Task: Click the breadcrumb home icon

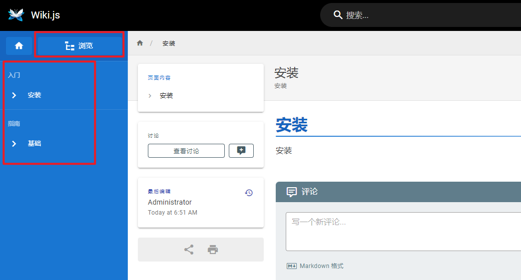Action: click(x=140, y=43)
